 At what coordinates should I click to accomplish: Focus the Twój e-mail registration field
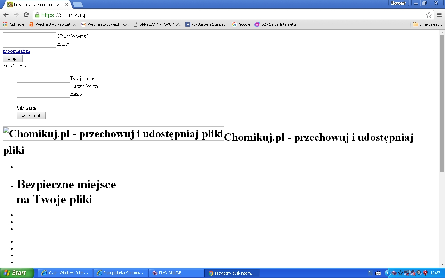point(43,79)
